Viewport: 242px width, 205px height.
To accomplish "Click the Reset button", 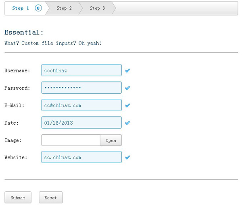I will point(50,198).
